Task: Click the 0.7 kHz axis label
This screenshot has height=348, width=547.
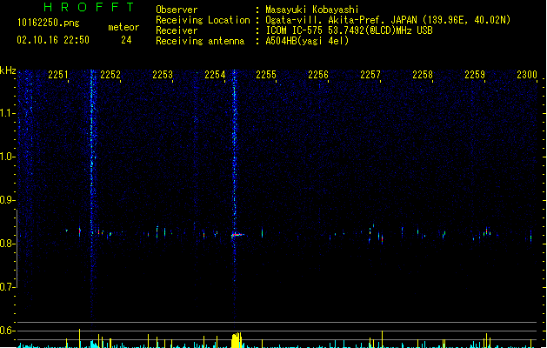Action: pos(7,287)
